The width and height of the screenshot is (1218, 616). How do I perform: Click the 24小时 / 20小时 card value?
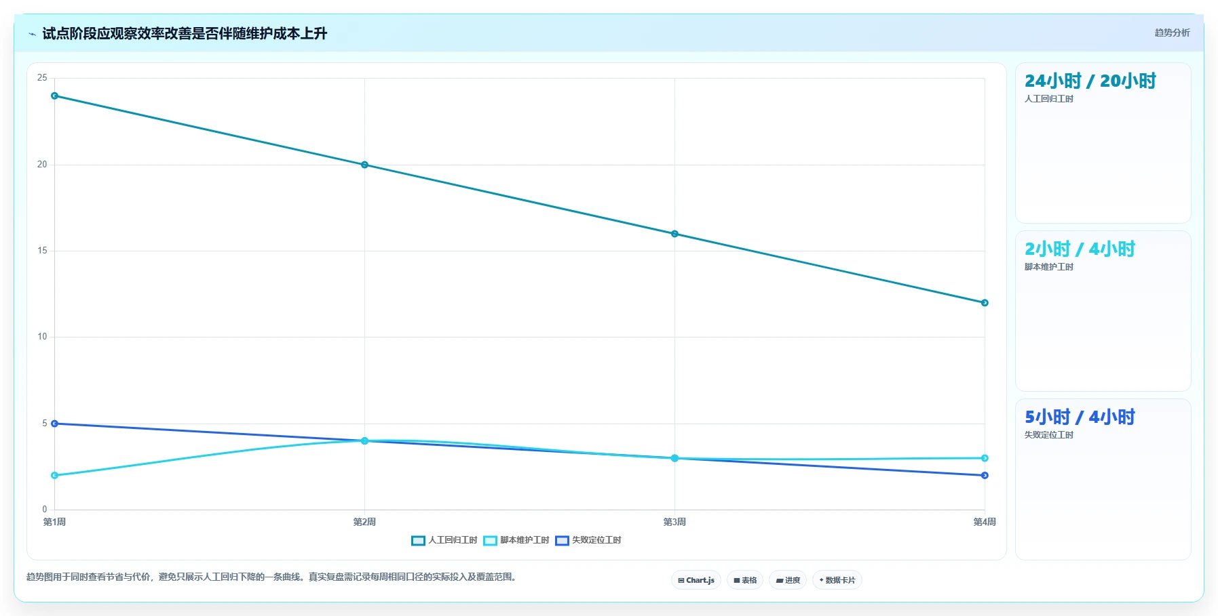[1090, 81]
